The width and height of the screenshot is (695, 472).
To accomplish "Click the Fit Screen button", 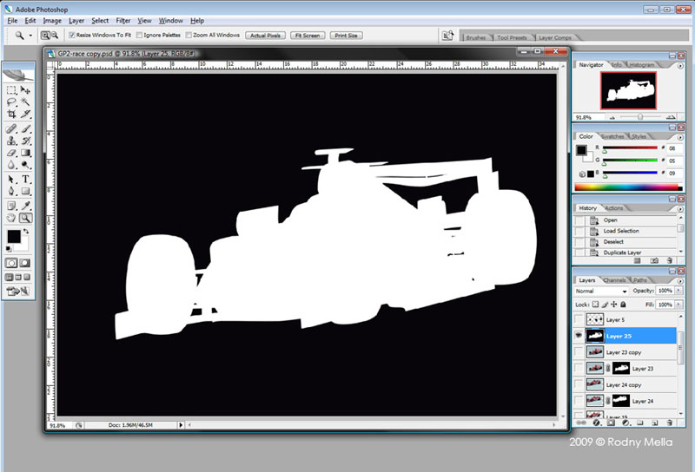I will [308, 36].
